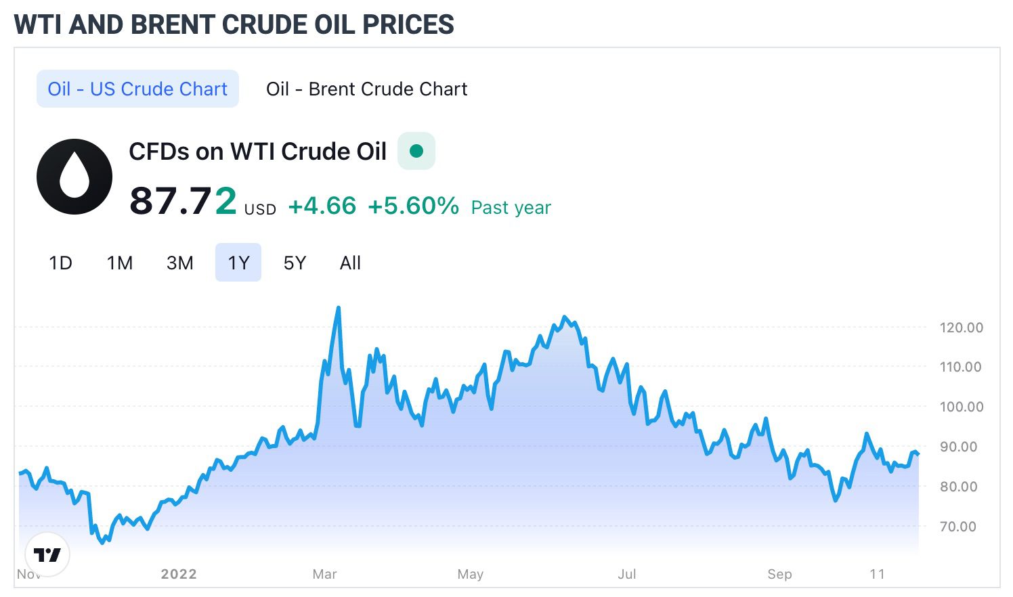Click the TradingView logo icon
This screenshot has height=597, width=1013.
pyautogui.click(x=47, y=554)
